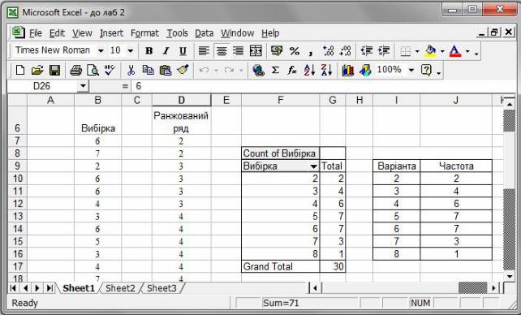
Task: Click horizontal scrollbar right arrow
Action: pyautogui.click(x=494, y=288)
